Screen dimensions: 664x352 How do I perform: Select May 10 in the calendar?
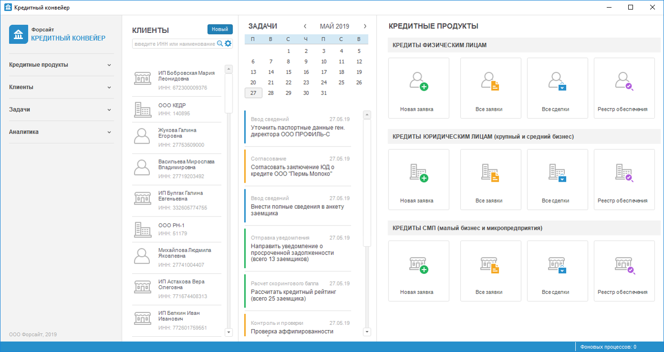(324, 62)
